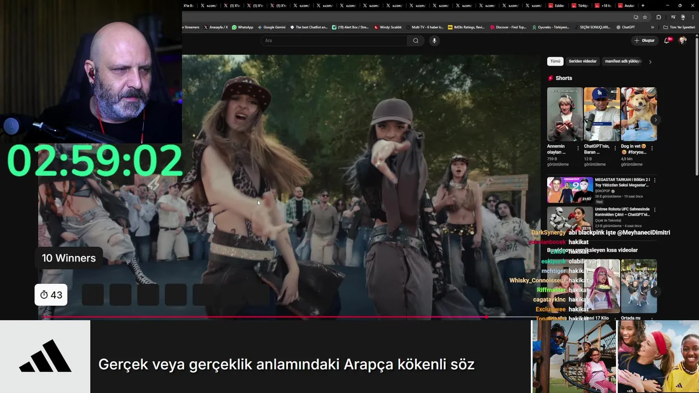This screenshot has height=393, width=699.
Task: Click DarkSynergy chat message about blackpink
Action: [601, 233]
